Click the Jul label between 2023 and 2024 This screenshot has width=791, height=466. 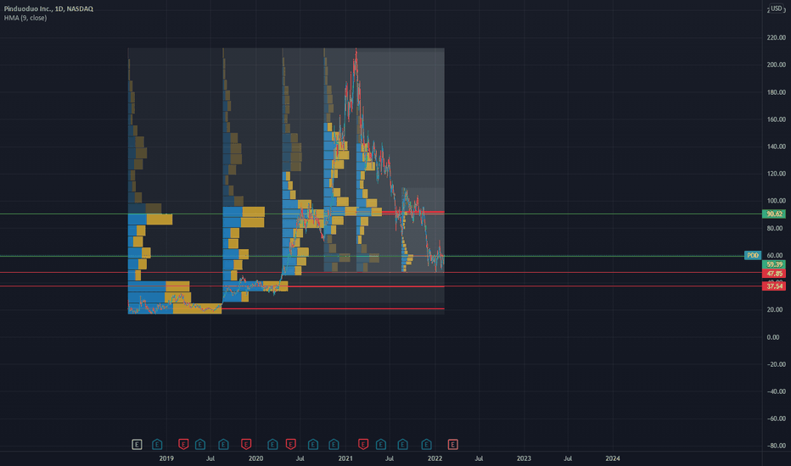coord(568,458)
